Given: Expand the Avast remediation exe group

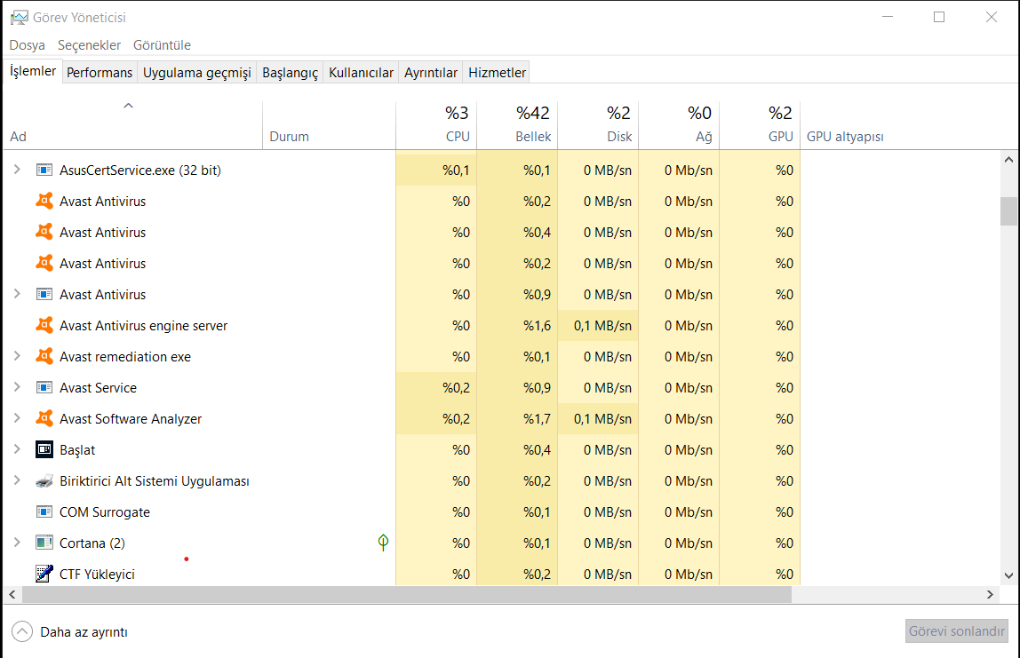Looking at the screenshot, I should coord(17,357).
